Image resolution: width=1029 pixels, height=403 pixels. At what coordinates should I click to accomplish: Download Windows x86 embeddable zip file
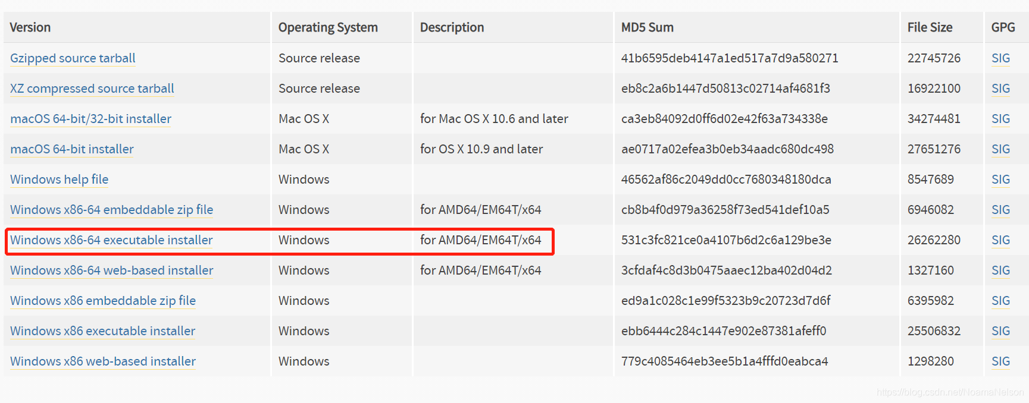(x=103, y=301)
